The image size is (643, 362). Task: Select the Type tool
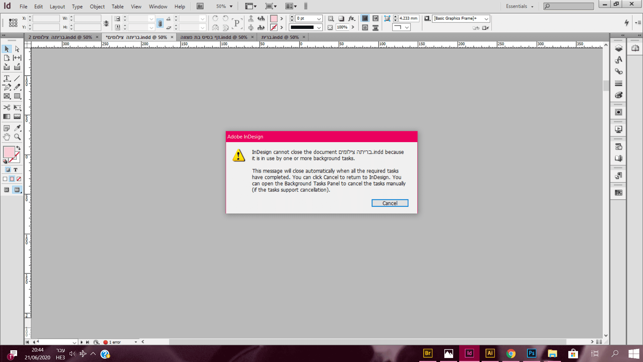point(7,78)
